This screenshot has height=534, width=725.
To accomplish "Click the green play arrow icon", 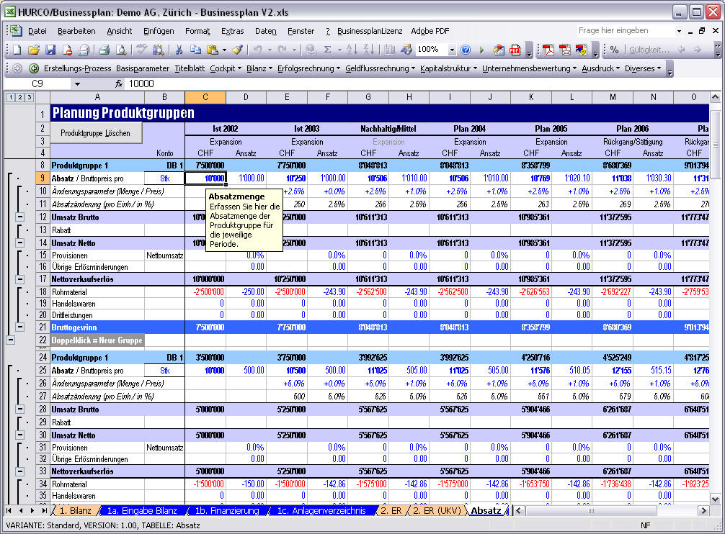I will click(481, 50).
